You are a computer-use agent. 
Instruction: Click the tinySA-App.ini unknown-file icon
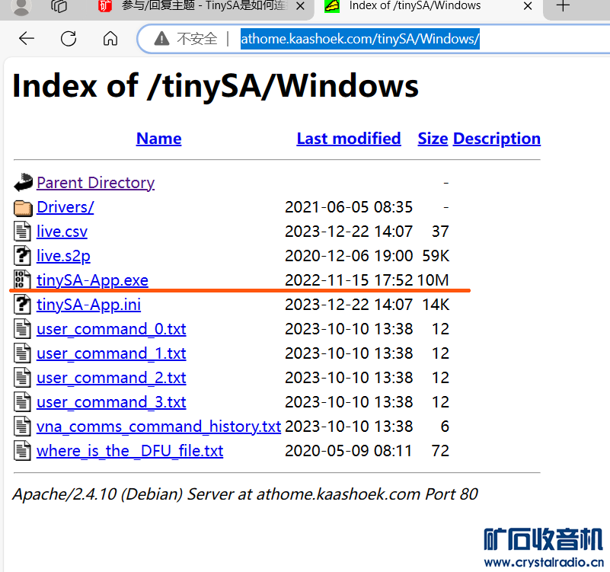(x=22, y=305)
